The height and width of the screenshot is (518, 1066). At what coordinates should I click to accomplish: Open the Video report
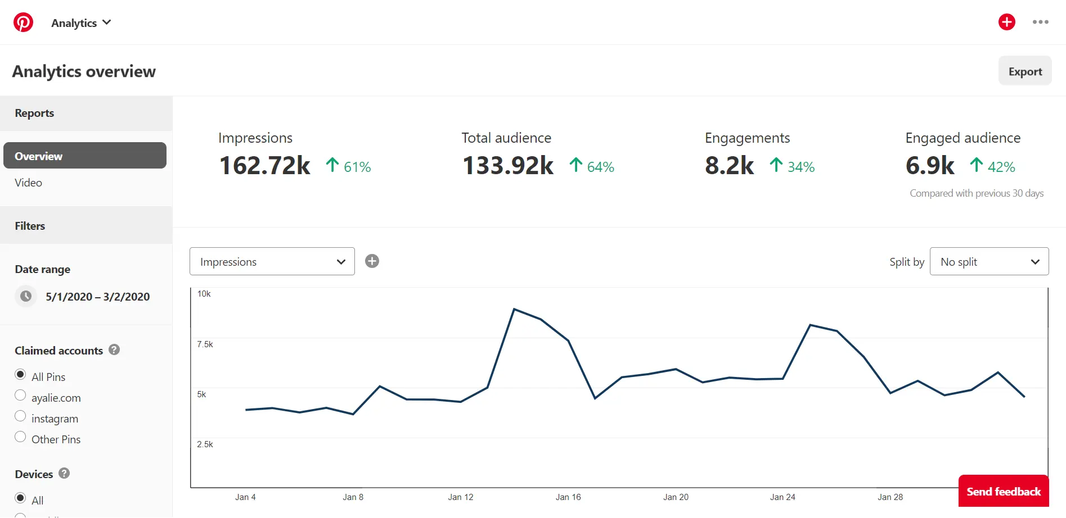coord(28,183)
